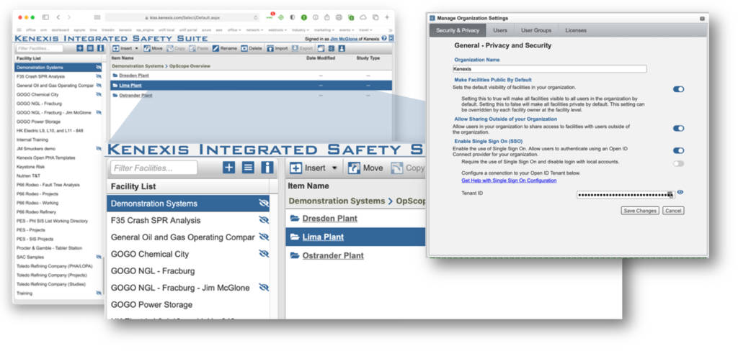The width and height of the screenshot is (738, 351).
Task: Click the Ostrander Plant folder icon in the magnified inset
Action: 295,255
